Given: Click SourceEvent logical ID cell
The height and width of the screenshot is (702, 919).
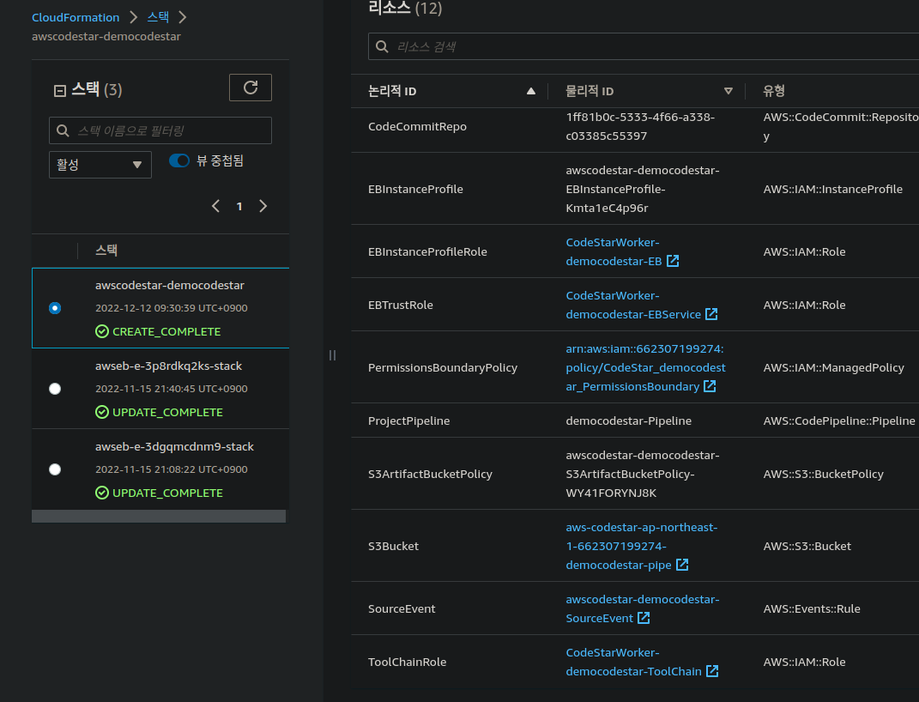Looking at the screenshot, I should pos(402,608).
